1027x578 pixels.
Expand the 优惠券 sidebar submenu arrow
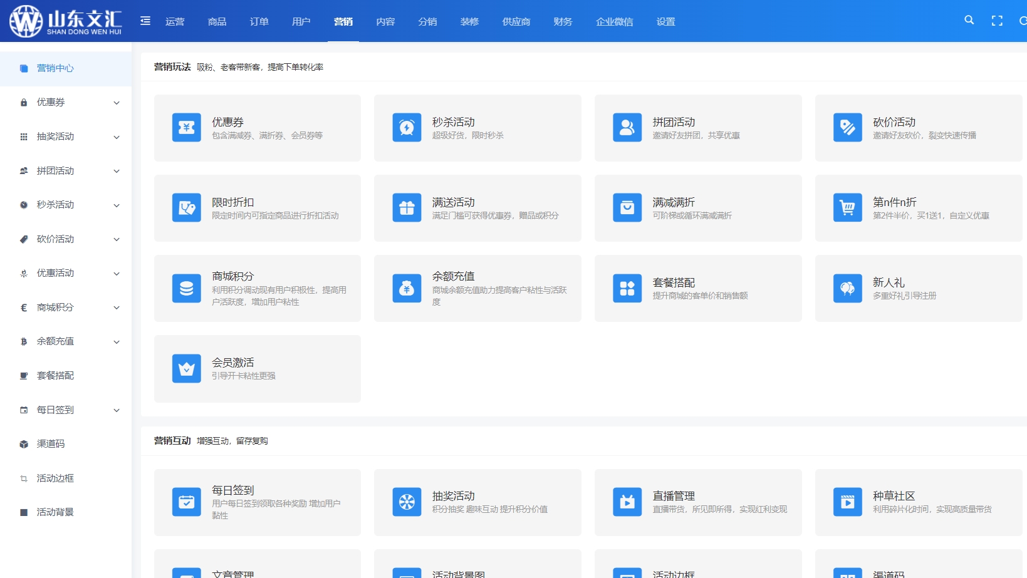[x=117, y=103]
